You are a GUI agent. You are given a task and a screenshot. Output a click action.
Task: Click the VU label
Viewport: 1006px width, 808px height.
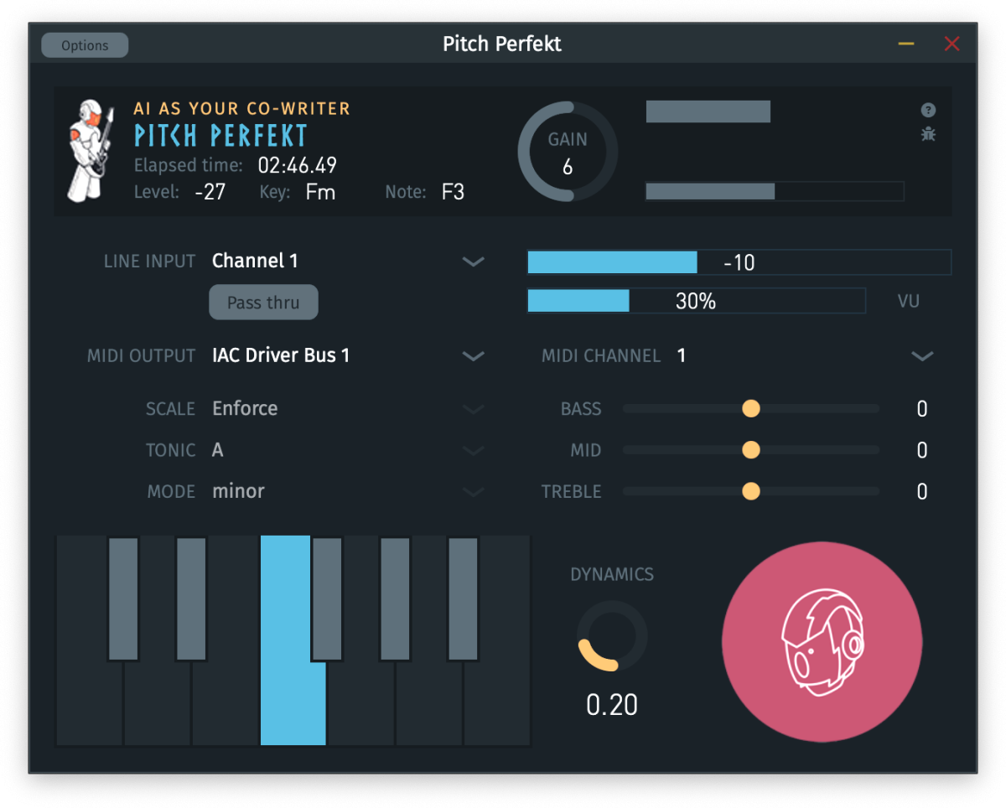(909, 301)
